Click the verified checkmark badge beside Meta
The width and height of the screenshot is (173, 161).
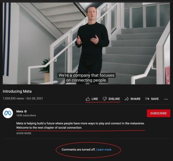[26, 111]
